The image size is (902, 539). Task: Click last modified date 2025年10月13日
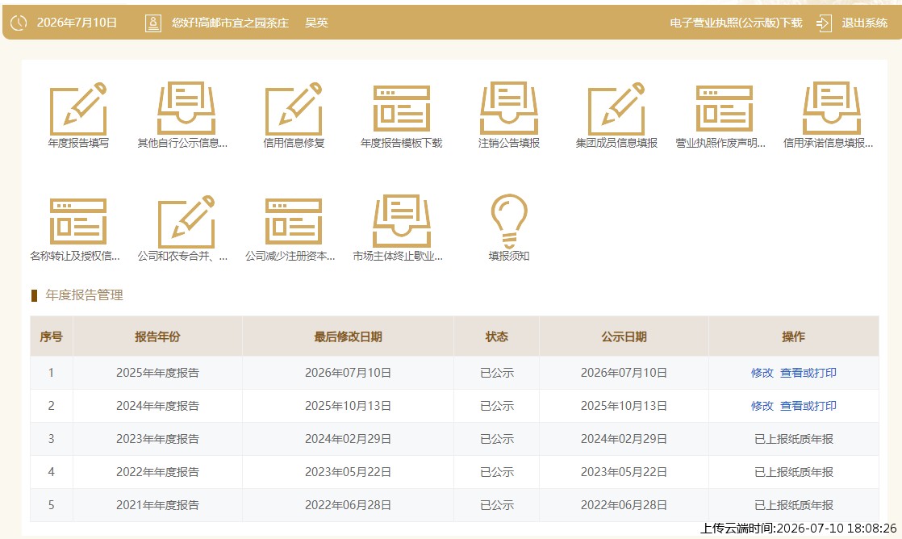click(x=348, y=406)
